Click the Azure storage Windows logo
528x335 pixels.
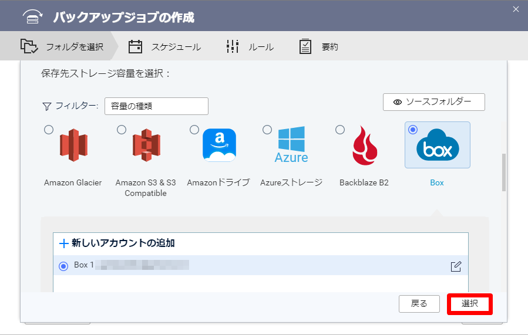pyautogui.click(x=292, y=145)
